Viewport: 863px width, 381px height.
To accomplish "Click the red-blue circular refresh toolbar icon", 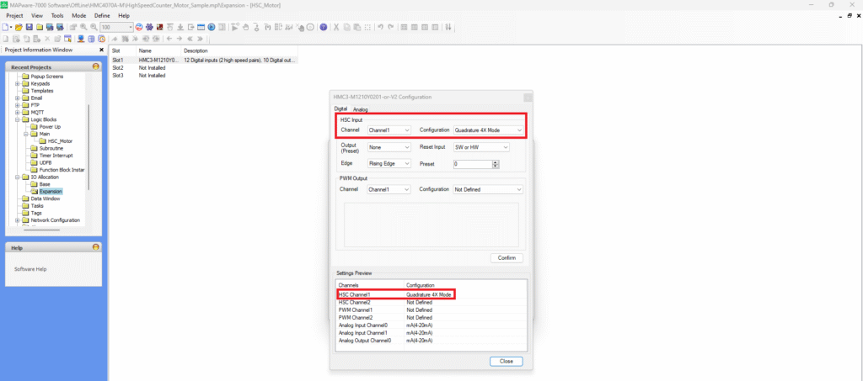I will (x=139, y=27).
